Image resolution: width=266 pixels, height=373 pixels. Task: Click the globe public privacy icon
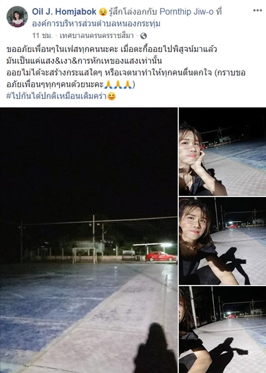(144, 36)
